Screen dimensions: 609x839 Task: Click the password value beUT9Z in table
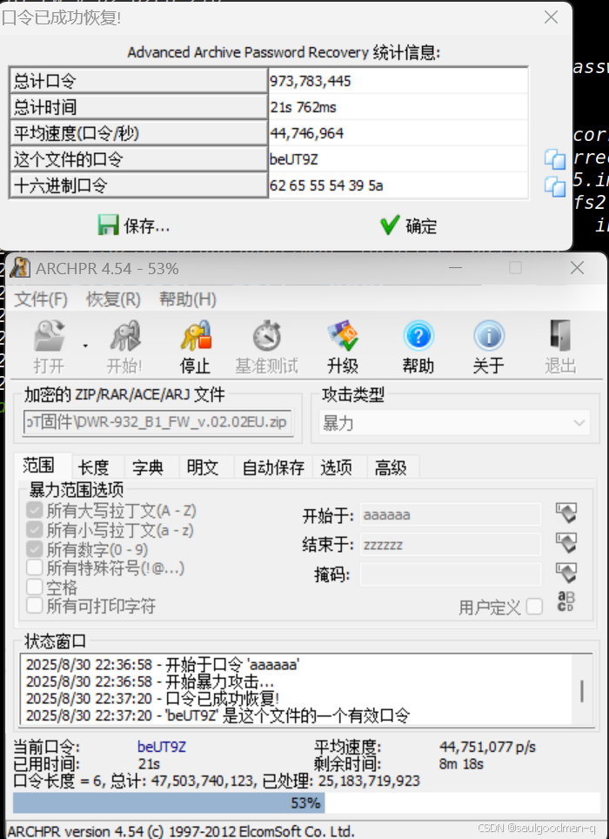[293, 159]
